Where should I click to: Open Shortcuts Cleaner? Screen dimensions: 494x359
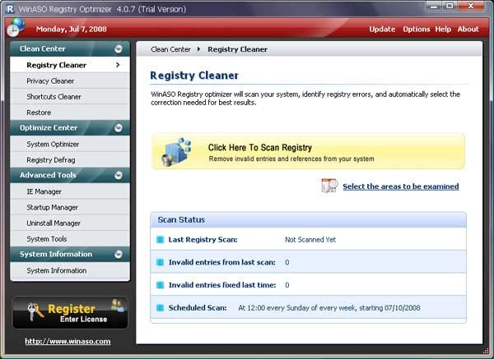[x=70, y=96]
